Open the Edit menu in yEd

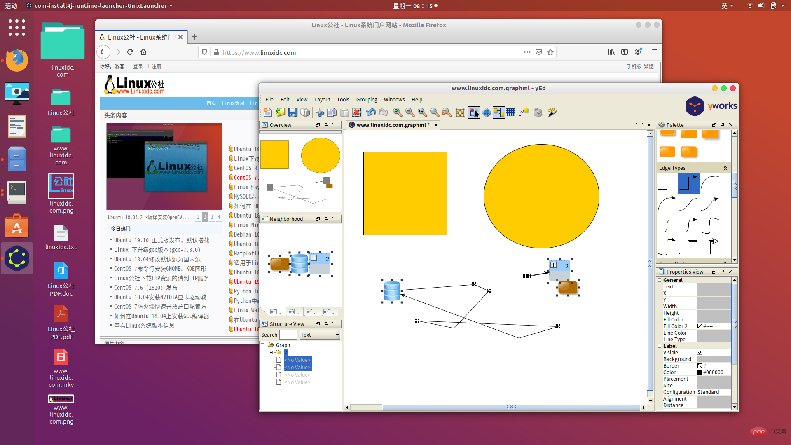click(x=285, y=100)
